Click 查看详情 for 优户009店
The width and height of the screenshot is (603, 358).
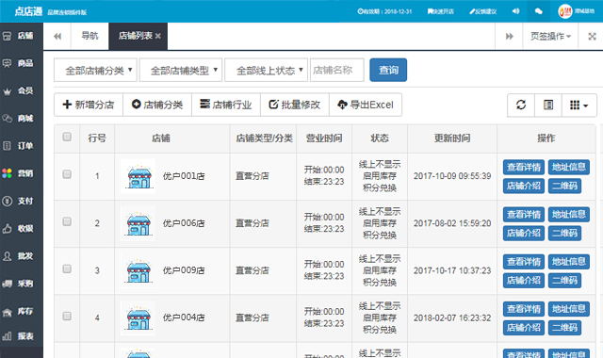click(x=524, y=262)
